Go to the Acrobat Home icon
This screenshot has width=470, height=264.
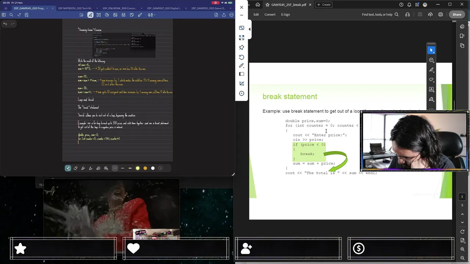pos(258,4)
